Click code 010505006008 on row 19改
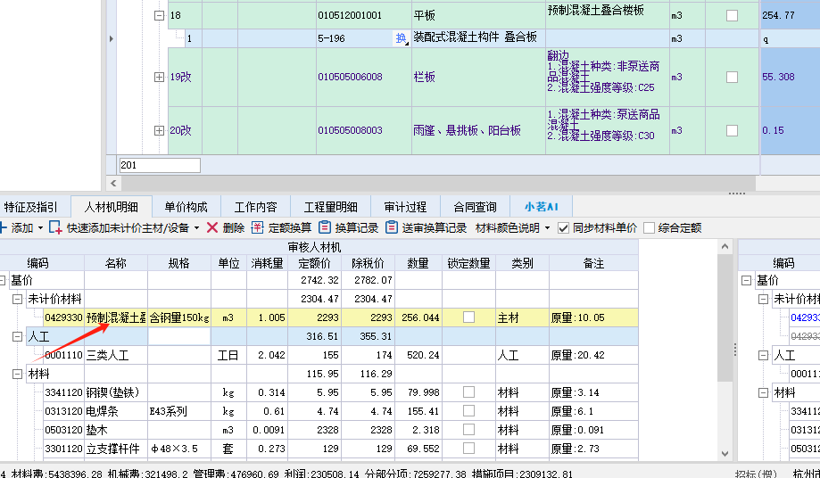This screenshot has width=820, height=478. click(350, 78)
